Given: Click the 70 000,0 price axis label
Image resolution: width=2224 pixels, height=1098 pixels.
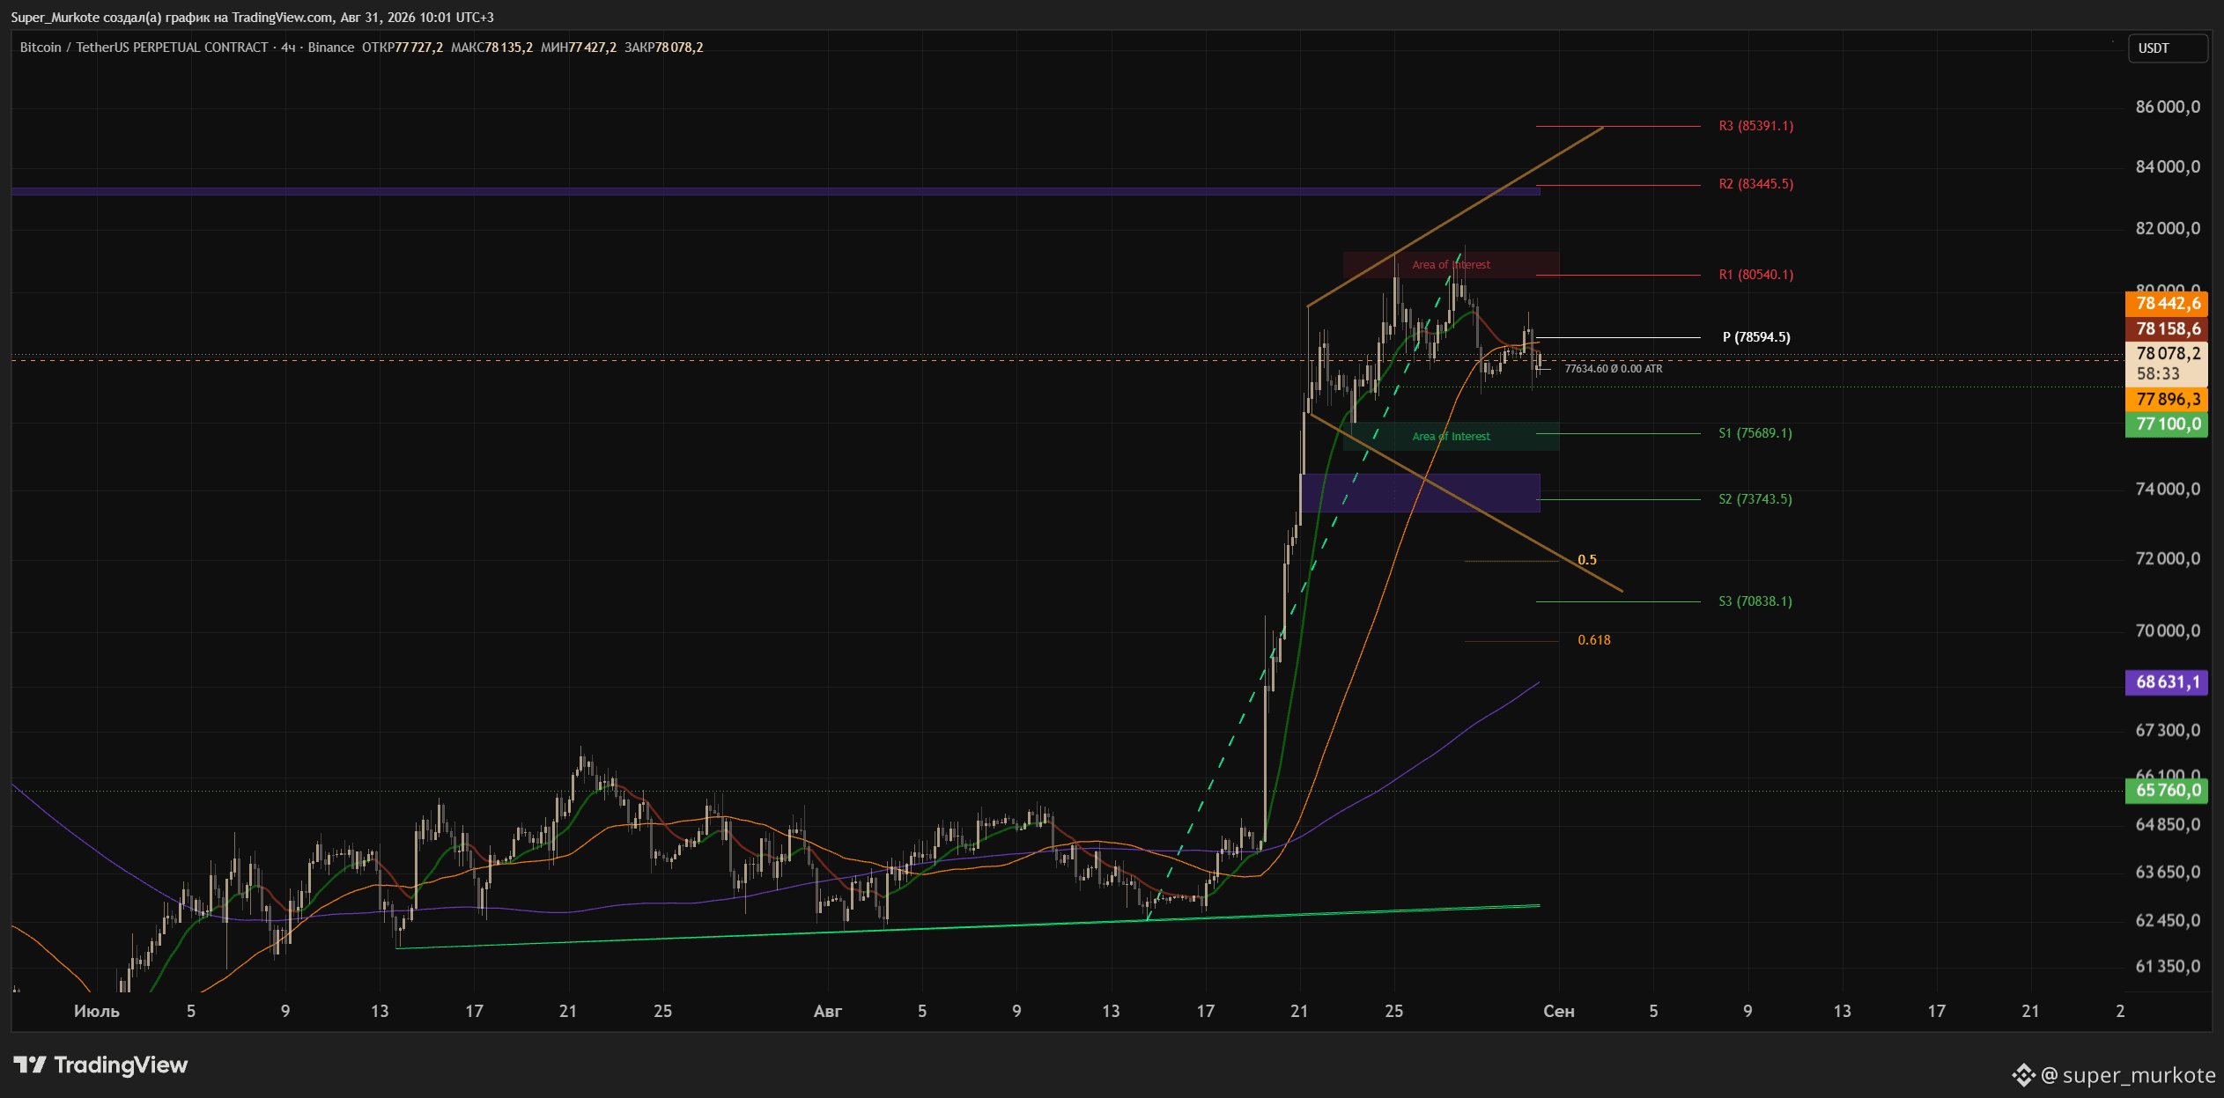Looking at the screenshot, I should (2168, 631).
